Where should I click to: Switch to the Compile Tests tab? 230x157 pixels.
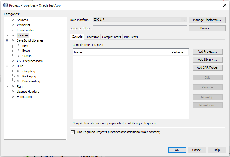(111, 37)
